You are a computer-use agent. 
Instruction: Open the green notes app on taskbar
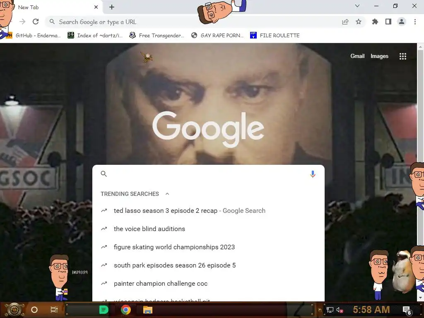[x=104, y=310]
